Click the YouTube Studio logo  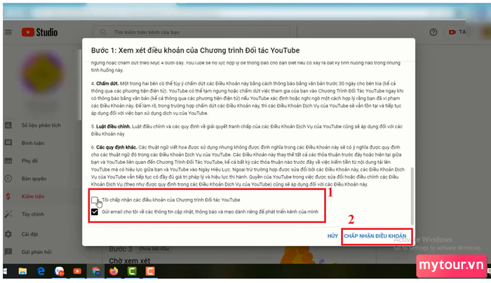coord(39,32)
